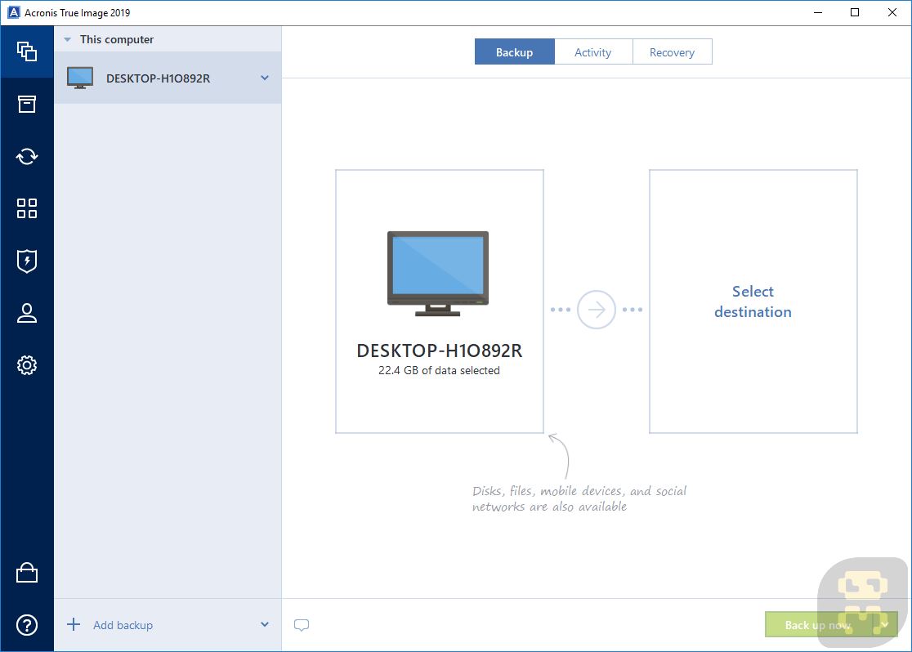The width and height of the screenshot is (912, 652).
Task: Select the DESKTOP-H1O892R backup in list
Action: (x=168, y=78)
